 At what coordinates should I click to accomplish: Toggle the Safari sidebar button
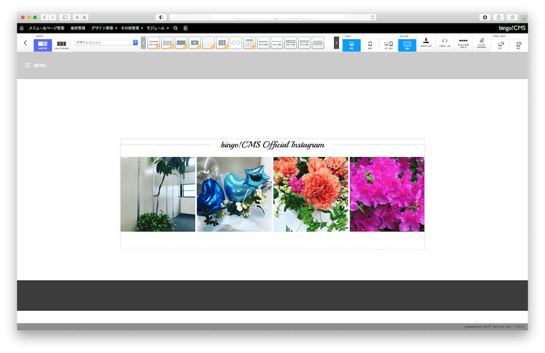tap(65, 17)
